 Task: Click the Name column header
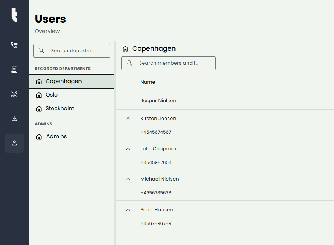147,82
